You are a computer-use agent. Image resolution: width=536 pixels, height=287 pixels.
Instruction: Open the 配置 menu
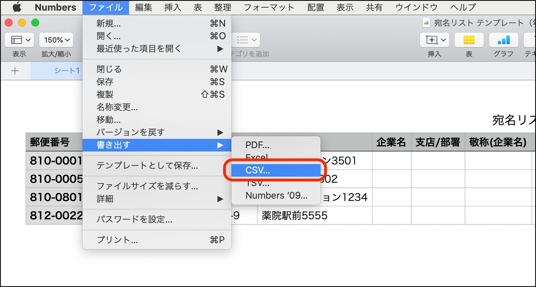[315, 7]
